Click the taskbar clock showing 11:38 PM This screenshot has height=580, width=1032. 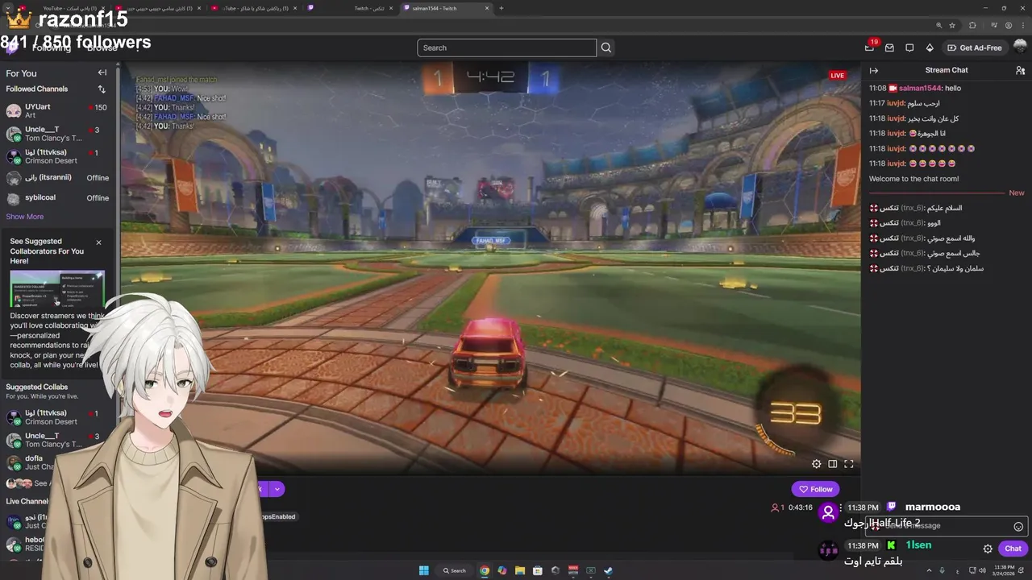click(x=1005, y=570)
